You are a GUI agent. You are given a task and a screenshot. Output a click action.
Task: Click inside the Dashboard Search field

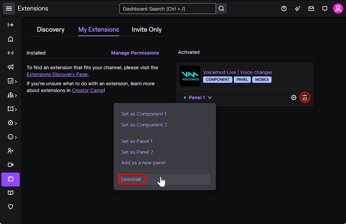167,9
